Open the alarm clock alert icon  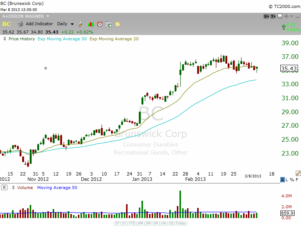pos(100,24)
